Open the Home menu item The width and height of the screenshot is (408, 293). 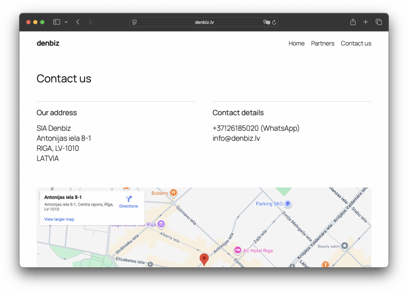click(x=296, y=43)
